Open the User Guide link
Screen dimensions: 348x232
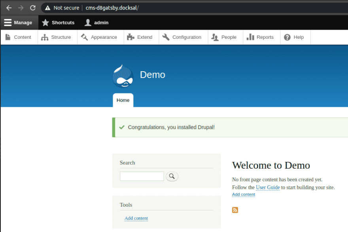click(268, 187)
